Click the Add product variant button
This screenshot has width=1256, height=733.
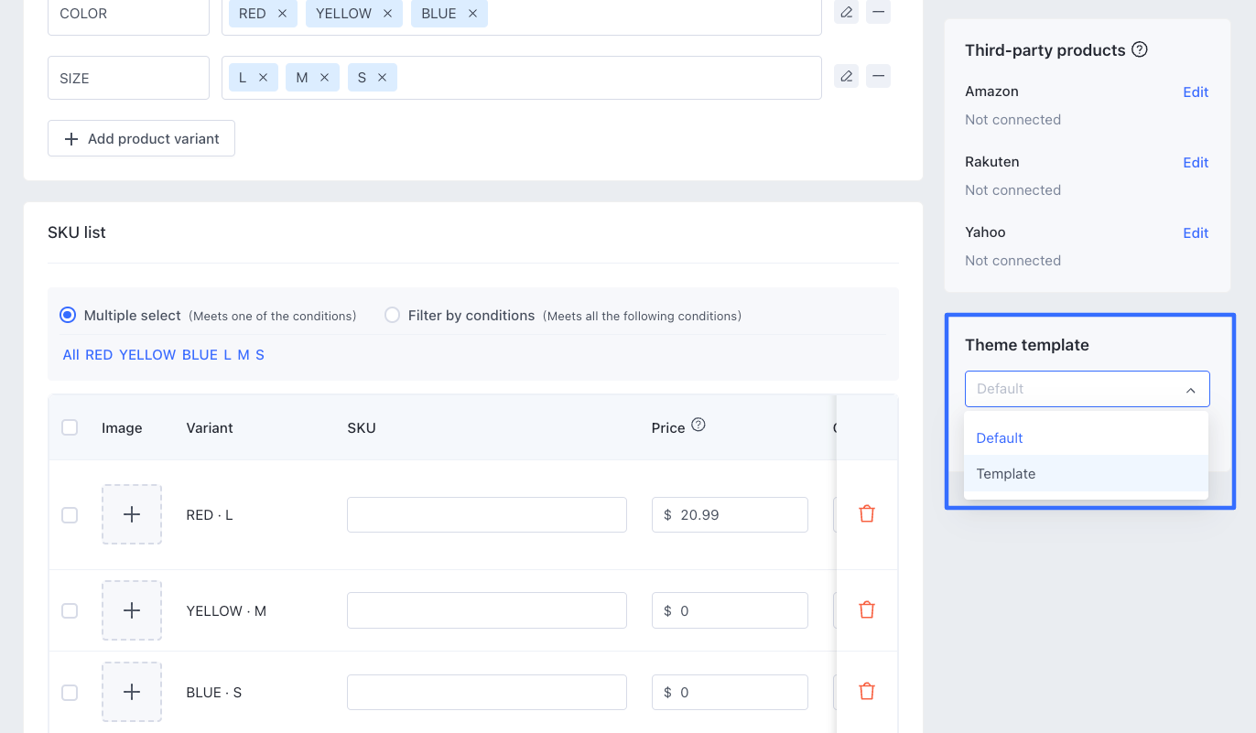click(x=141, y=139)
